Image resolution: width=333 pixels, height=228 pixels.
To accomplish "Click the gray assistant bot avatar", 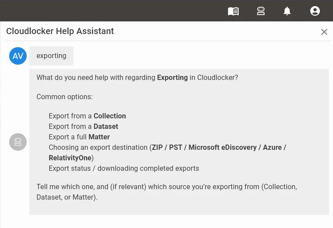I will pos(18,142).
